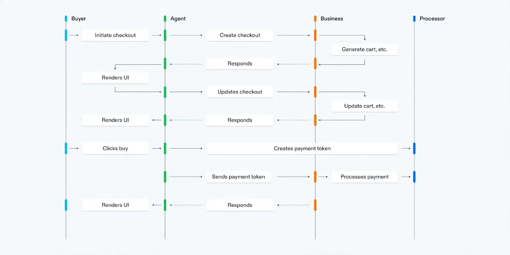Select the Creates payment token box

(x=302, y=148)
